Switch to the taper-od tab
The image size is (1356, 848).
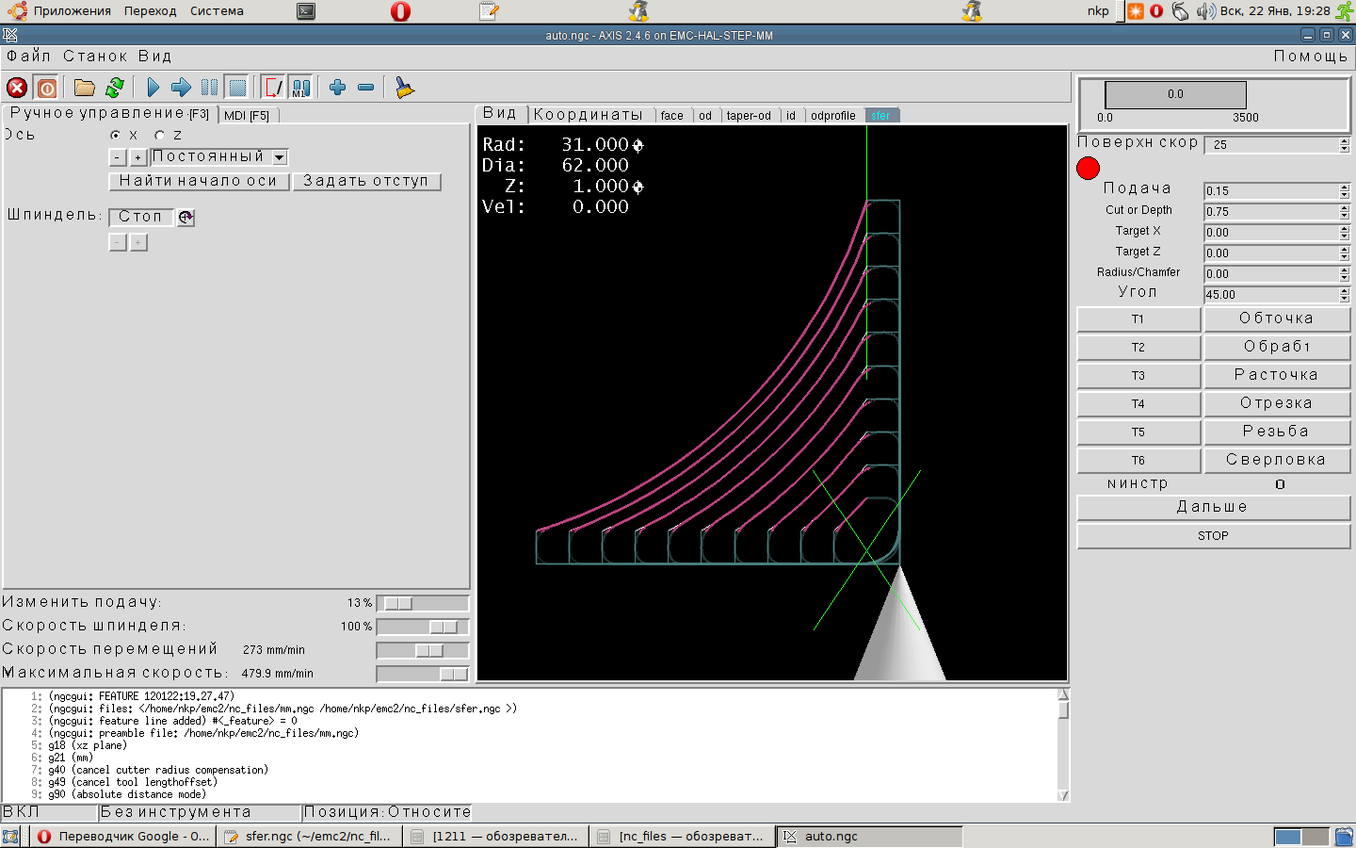click(x=749, y=116)
